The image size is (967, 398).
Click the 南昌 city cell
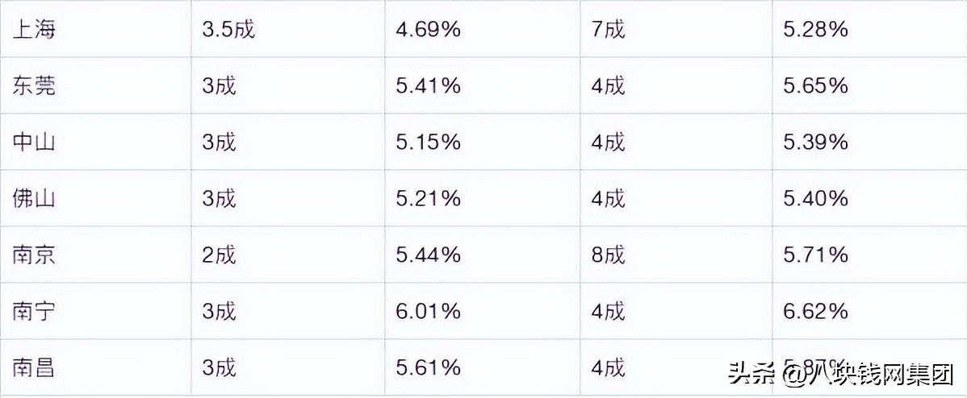click(x=34, y=367)
